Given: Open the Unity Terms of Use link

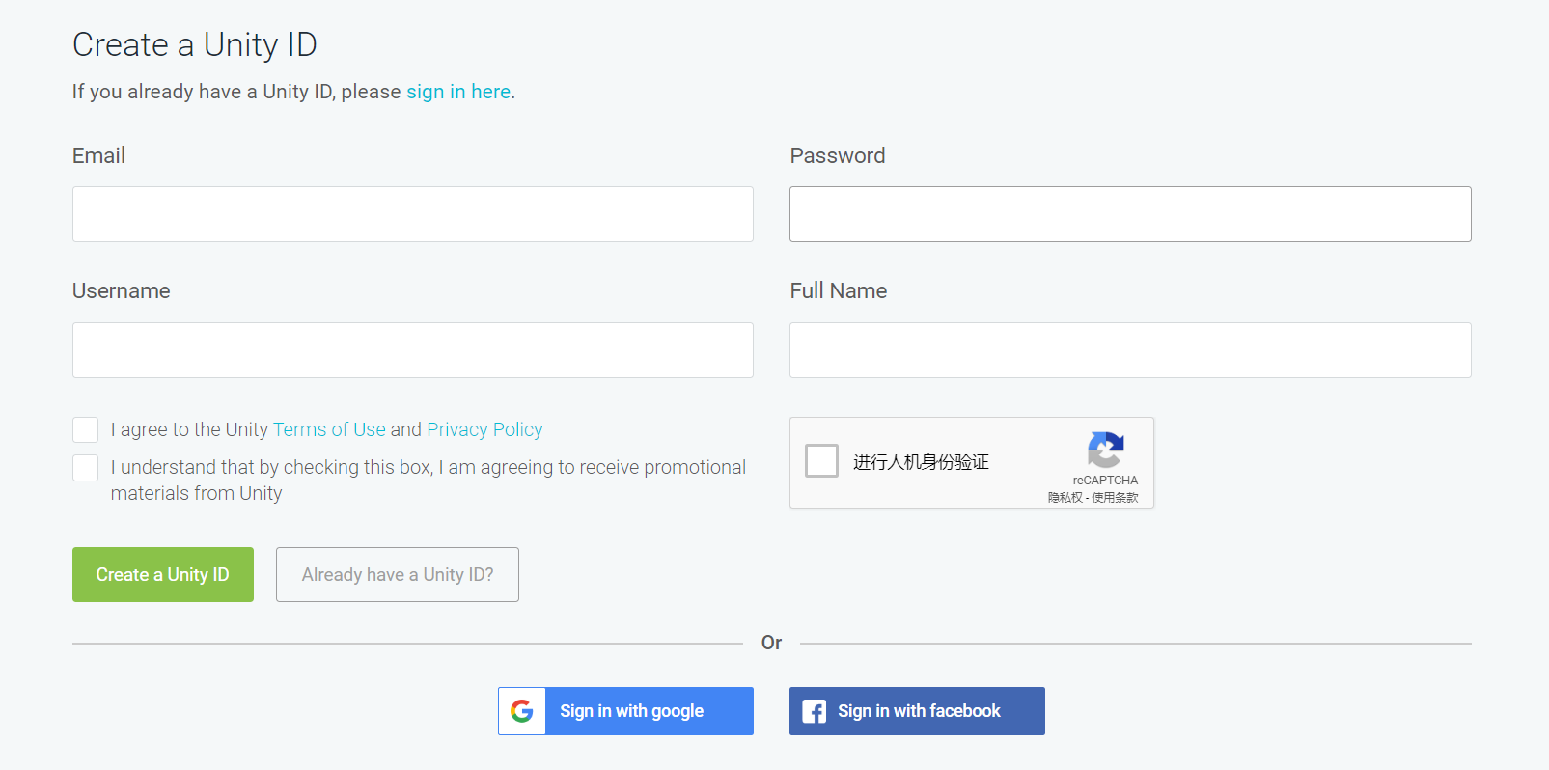Looking at the screenshot, I should (329, 429).
